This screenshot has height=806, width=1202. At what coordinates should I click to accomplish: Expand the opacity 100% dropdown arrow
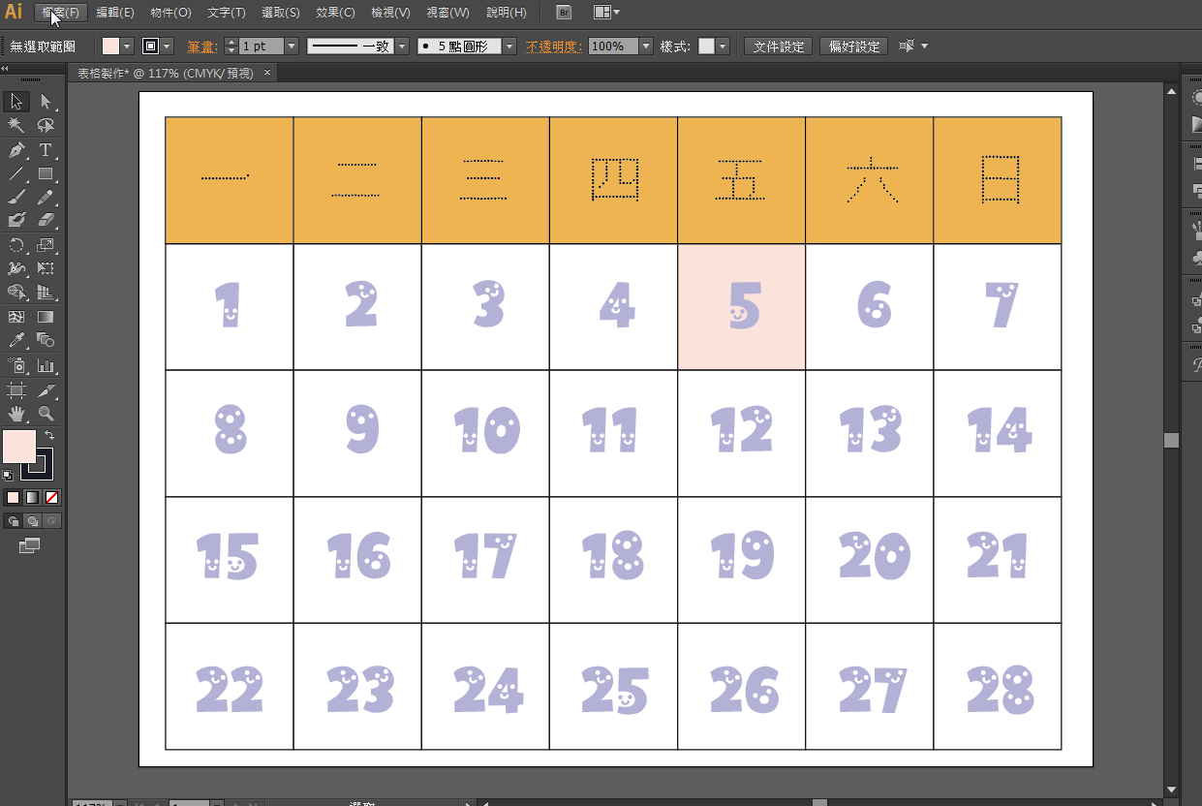click(646, 46)
